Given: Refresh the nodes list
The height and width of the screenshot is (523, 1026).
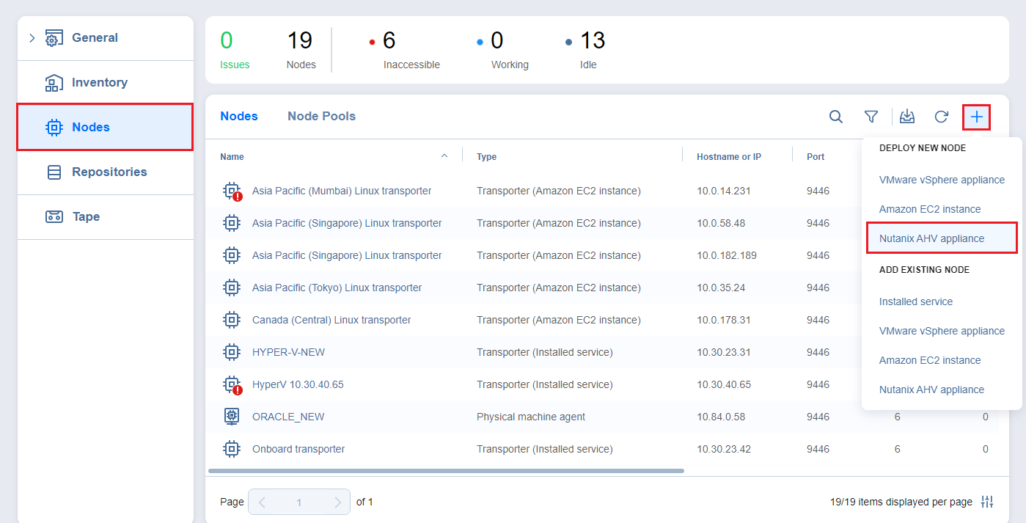Looking at the screenshot, I should (942, 117).
